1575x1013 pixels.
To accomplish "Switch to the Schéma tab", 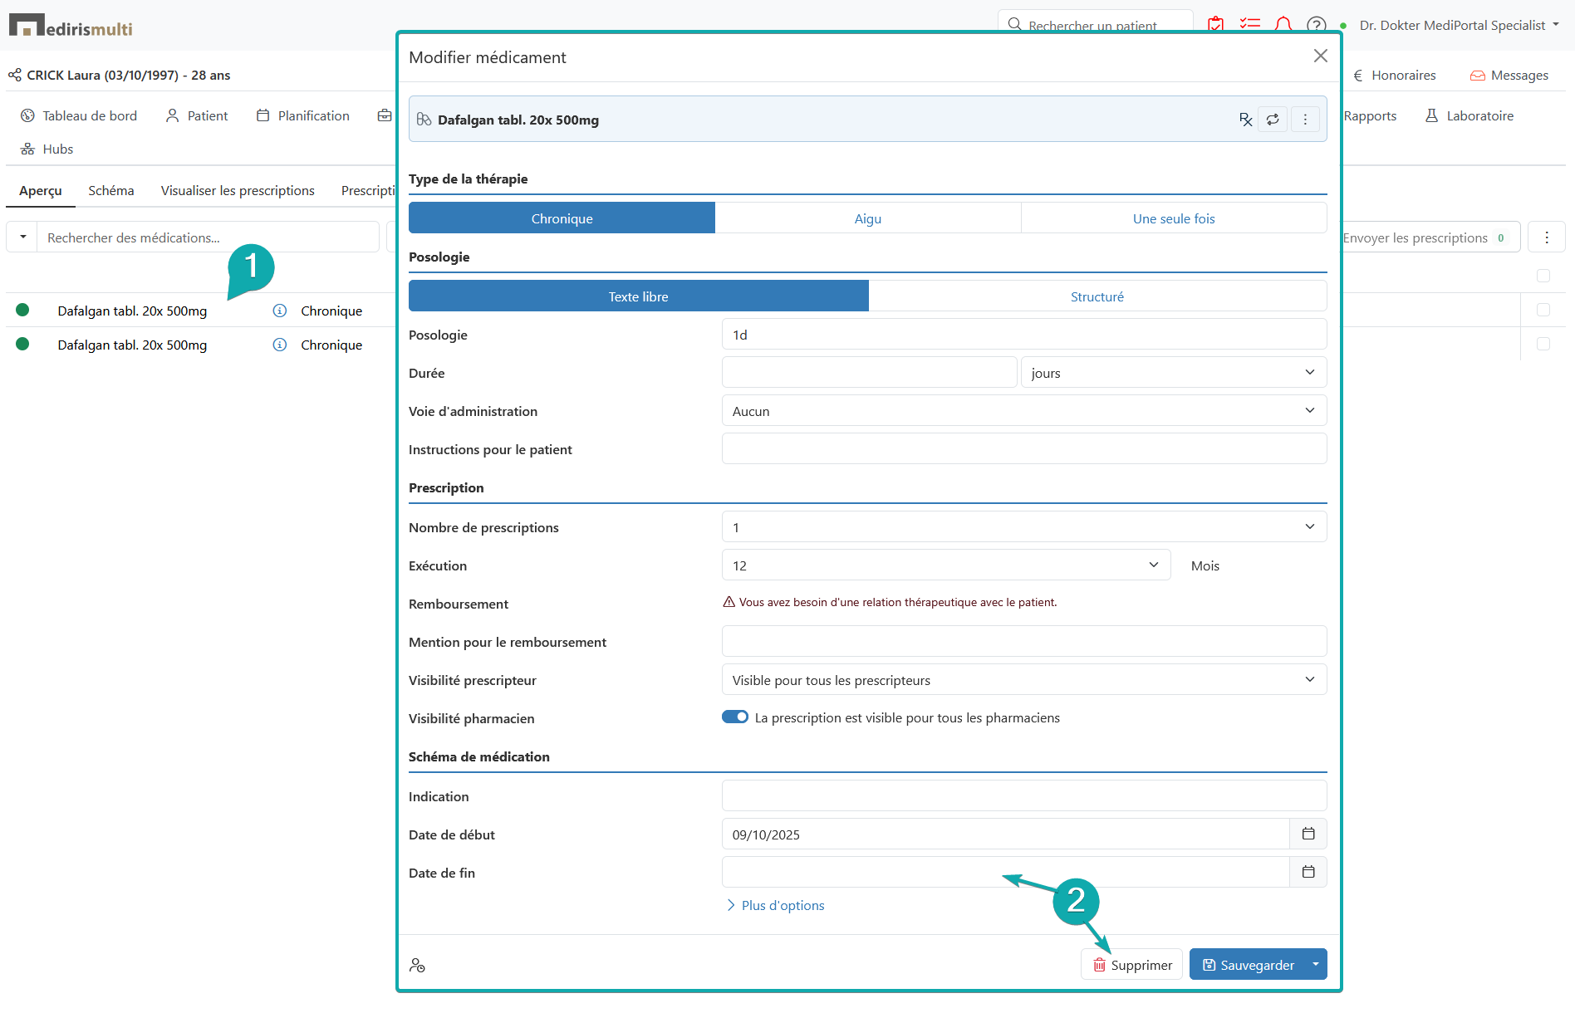I will point(111,190).
